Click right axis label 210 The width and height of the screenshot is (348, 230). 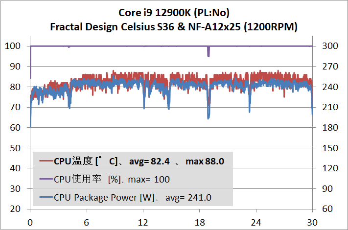[x=330, y=107]
